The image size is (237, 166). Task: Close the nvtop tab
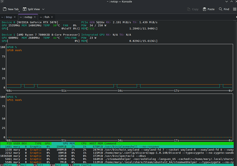point(35,17)
